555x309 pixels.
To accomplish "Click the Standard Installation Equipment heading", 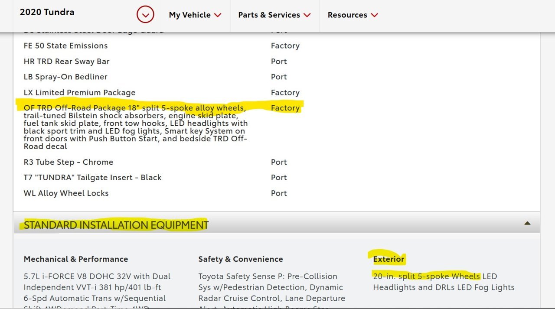I will pos(116,225).
